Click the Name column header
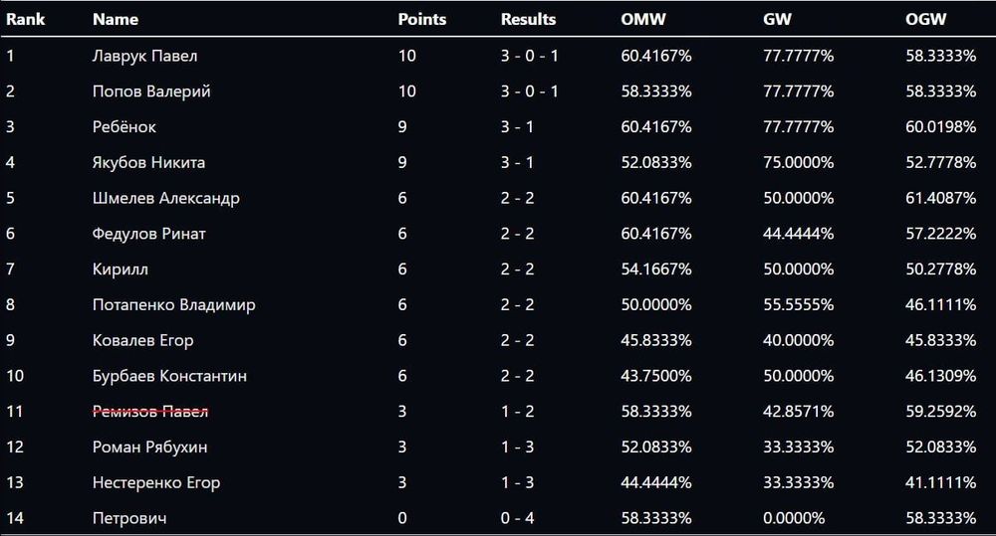The width and height of the screenshot is (996, 536). click(115, 19)
